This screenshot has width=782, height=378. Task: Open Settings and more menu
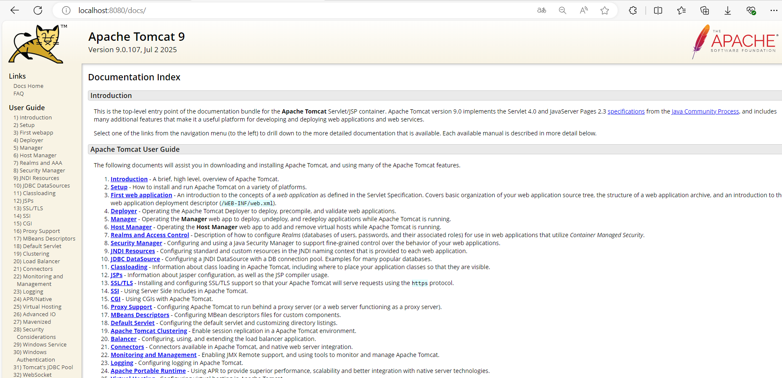click(774, 11)
